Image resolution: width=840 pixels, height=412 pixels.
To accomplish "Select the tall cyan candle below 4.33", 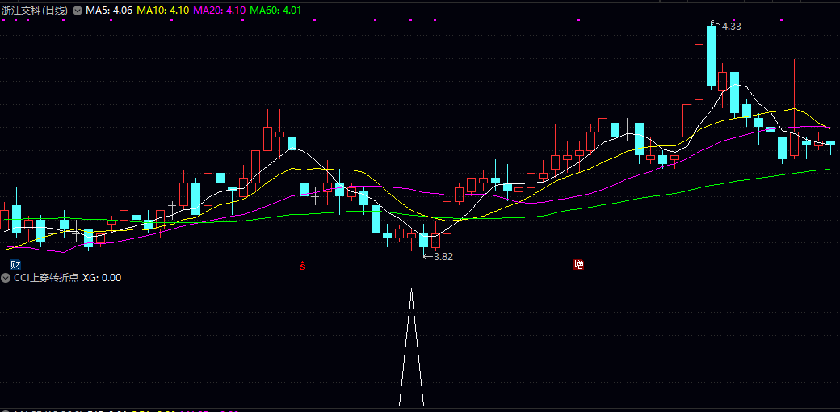I will pyautogui.click(x=711, y=56).
